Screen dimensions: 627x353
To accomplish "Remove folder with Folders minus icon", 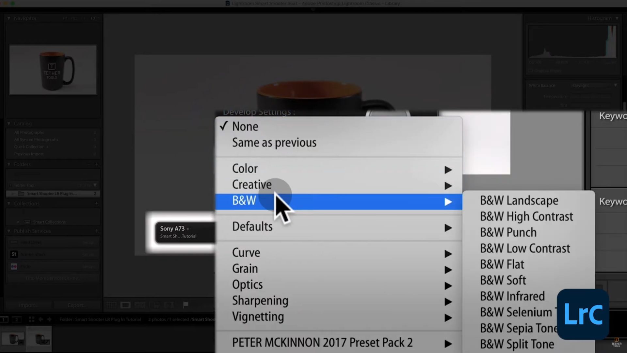I will (x=88, y=164).
